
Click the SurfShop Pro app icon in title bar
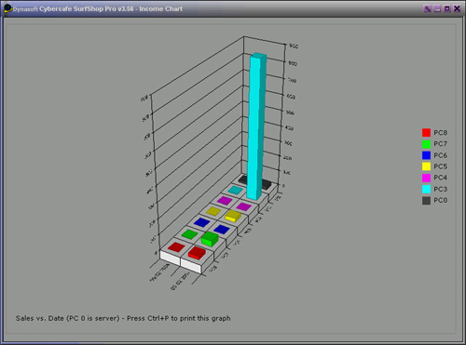tap(7, 8)
